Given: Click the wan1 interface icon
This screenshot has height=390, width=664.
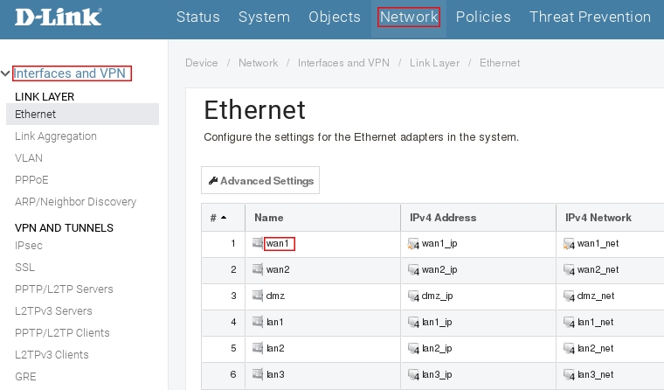Looking at the screenshot, I should (258, 243).
